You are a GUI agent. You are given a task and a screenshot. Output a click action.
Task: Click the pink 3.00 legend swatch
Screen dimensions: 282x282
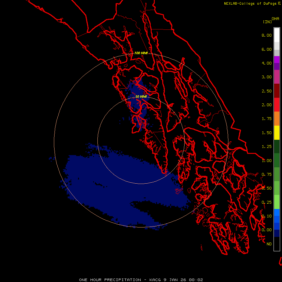(x=277, y=77)
